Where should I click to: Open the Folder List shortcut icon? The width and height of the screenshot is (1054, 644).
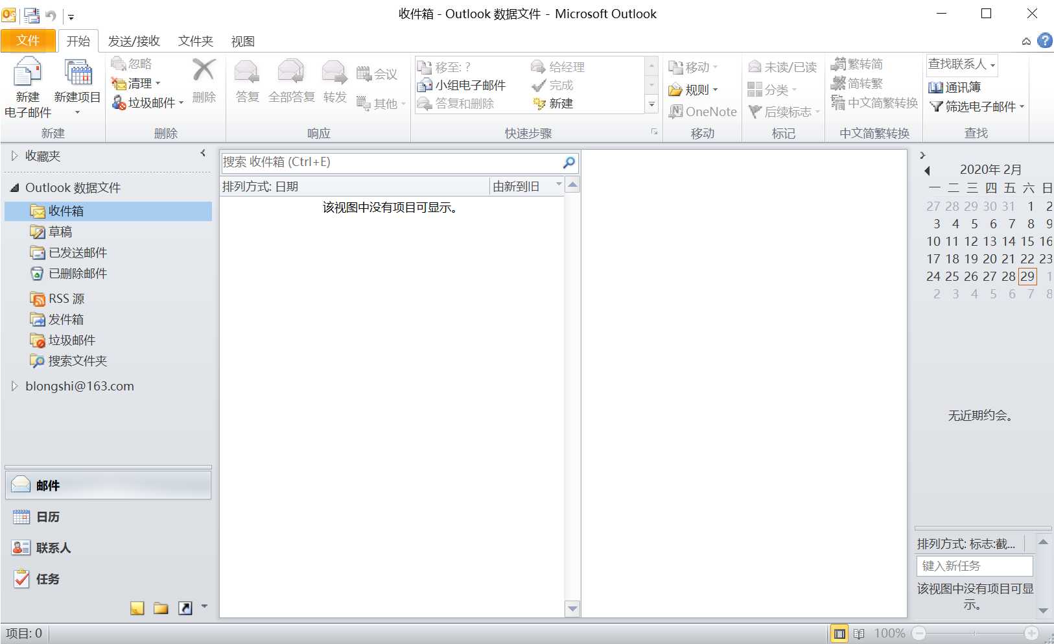161,608
